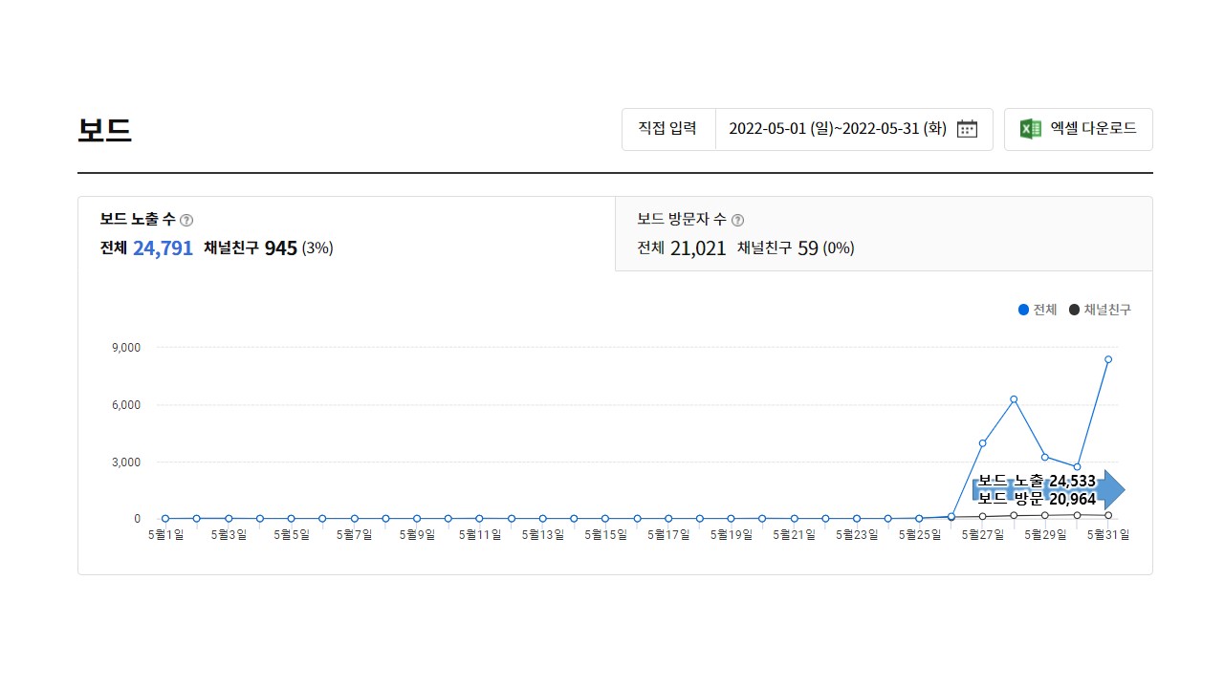Click the 보드 page heading
Image resolution: width=1224 pixels, height=688 pixels.
[104, 130]
